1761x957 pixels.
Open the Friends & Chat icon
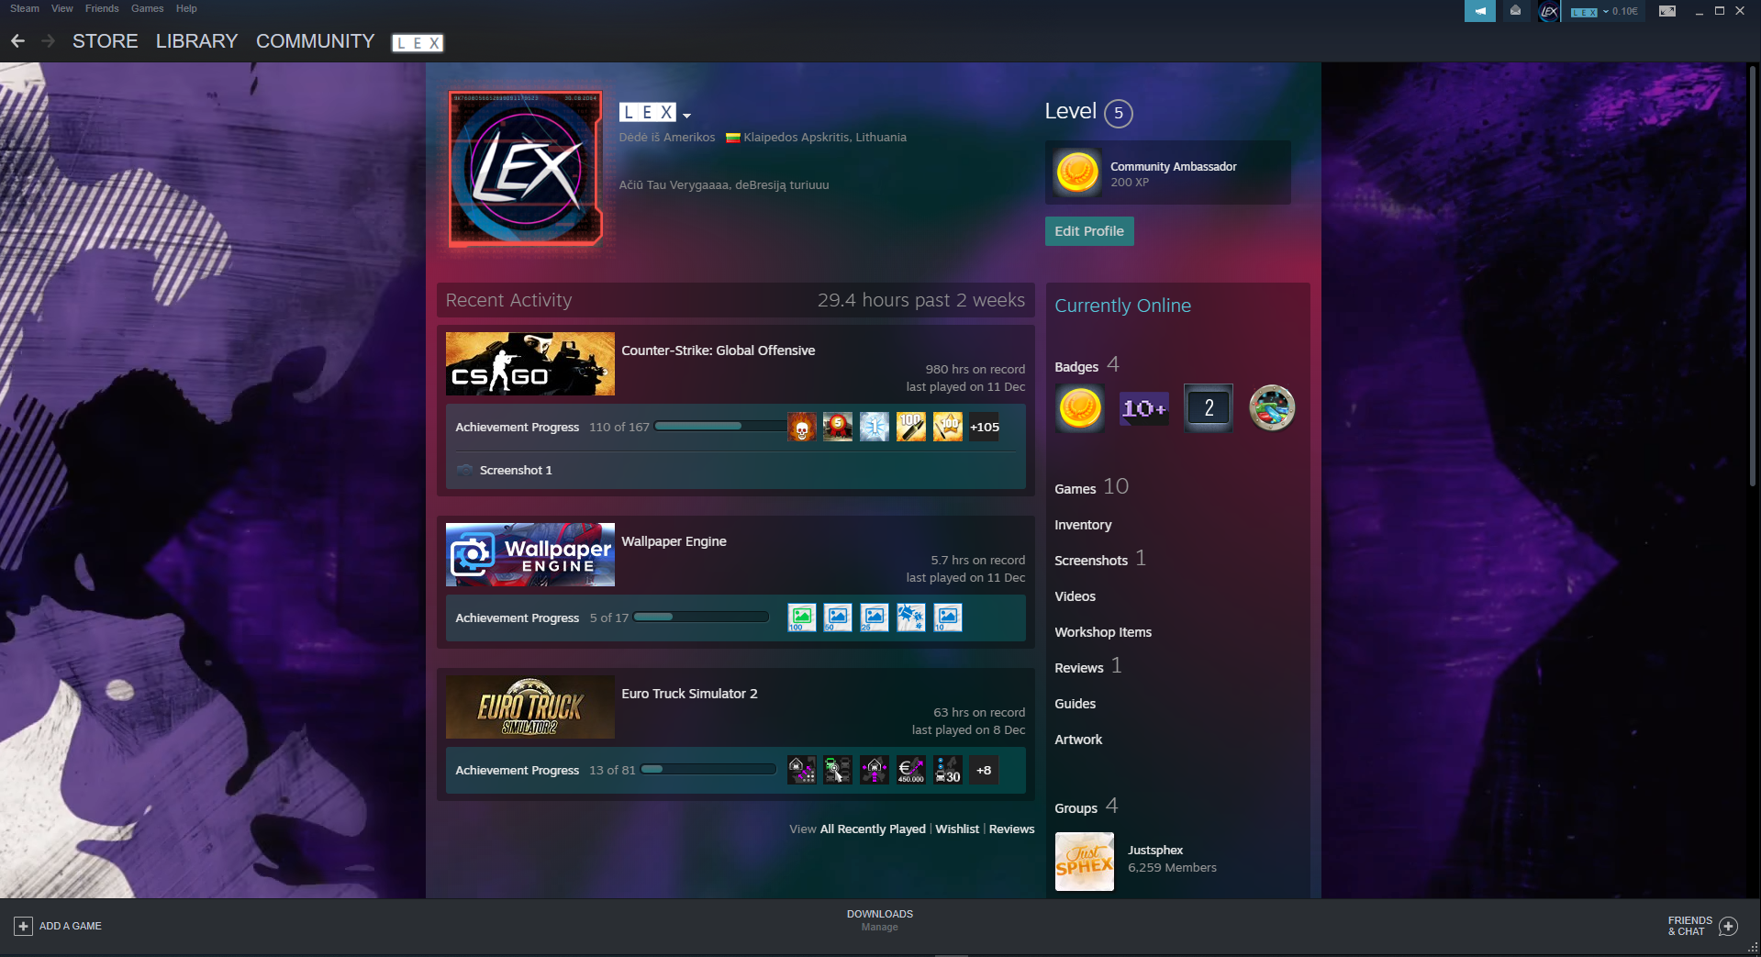tap(1728, 926)
